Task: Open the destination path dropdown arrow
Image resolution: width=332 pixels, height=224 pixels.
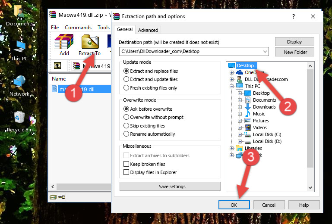Action: pos(265,52)
